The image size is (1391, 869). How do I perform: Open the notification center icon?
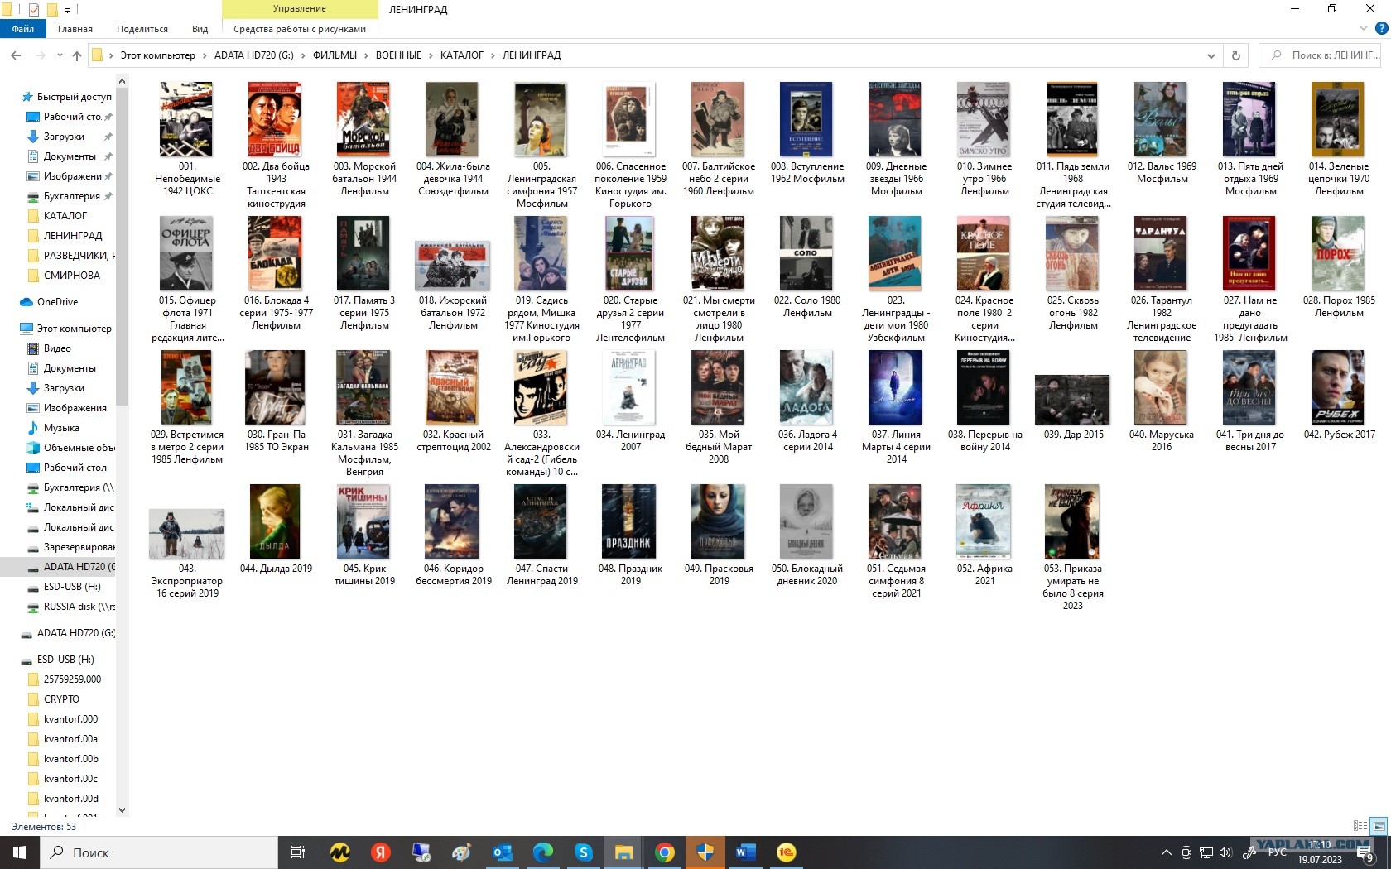coord(1364,852)
